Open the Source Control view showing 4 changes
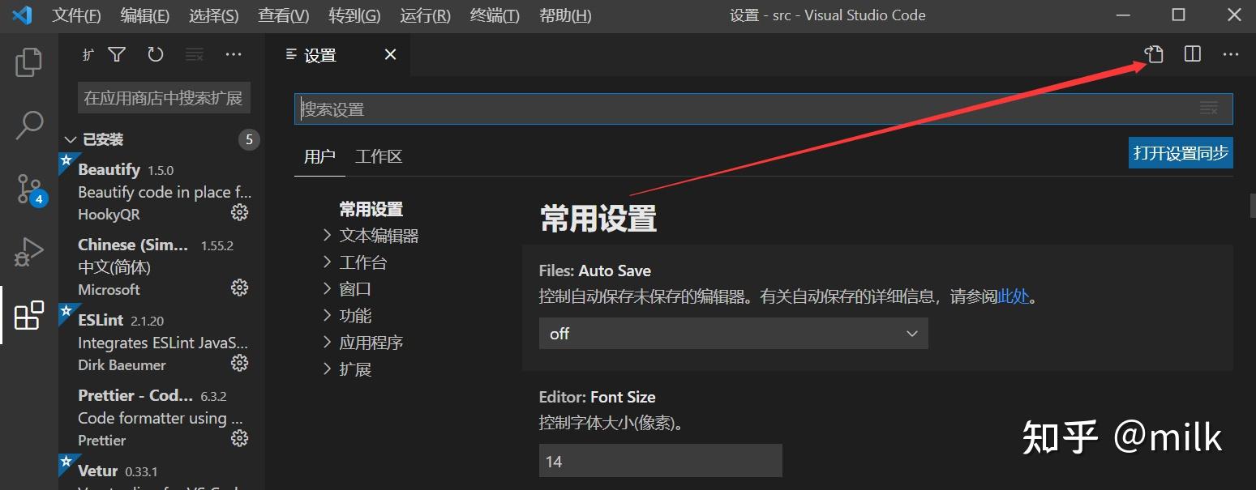Screen dimensions: 1256x490 [29, 188]
